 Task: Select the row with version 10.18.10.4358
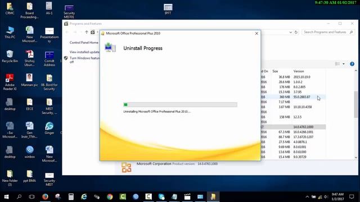pos(293,107)
